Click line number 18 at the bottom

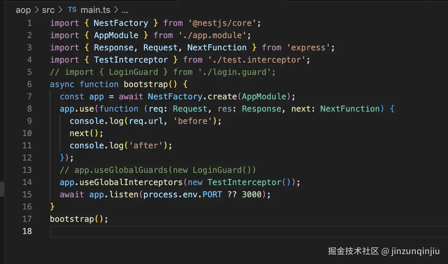(27, 231)
